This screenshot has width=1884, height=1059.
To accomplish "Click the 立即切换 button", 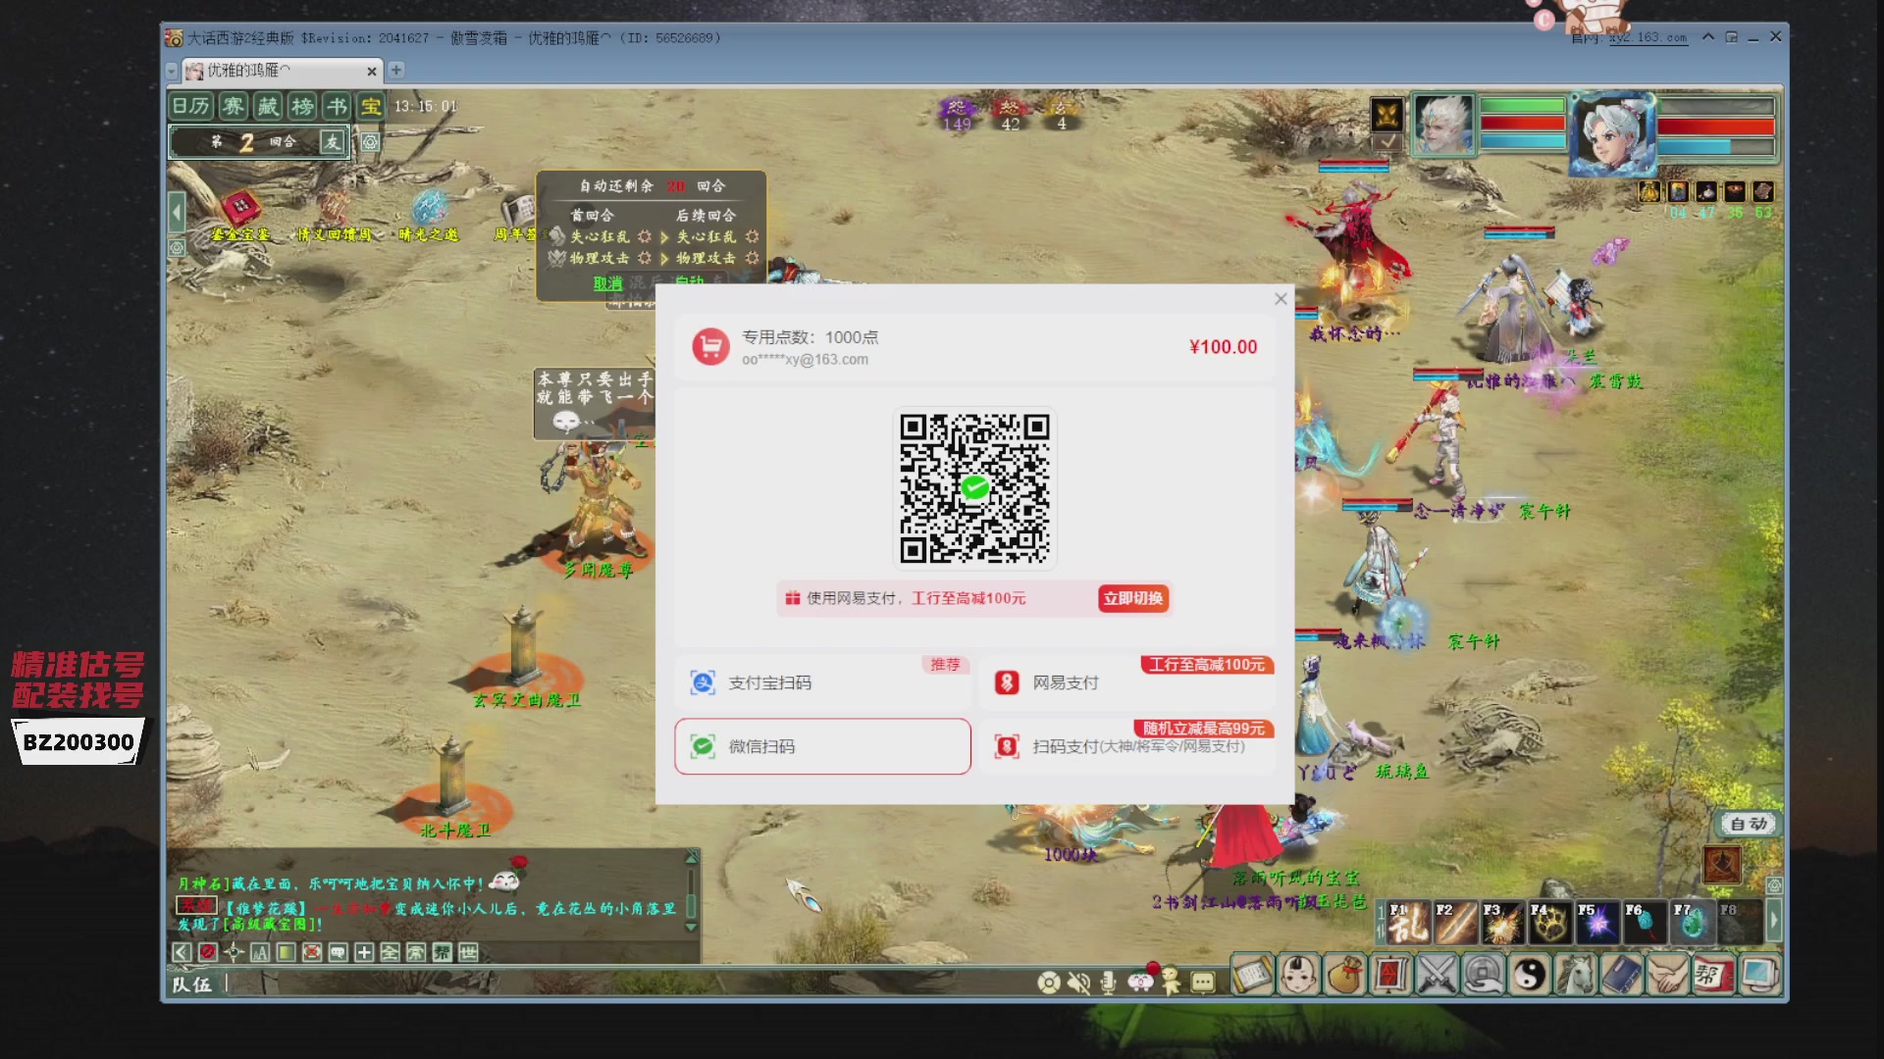I will pyautogui.click(x=1132, y=598).
